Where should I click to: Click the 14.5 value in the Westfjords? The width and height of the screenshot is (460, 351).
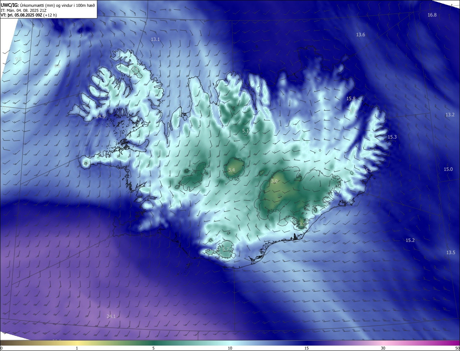[101, 117]
